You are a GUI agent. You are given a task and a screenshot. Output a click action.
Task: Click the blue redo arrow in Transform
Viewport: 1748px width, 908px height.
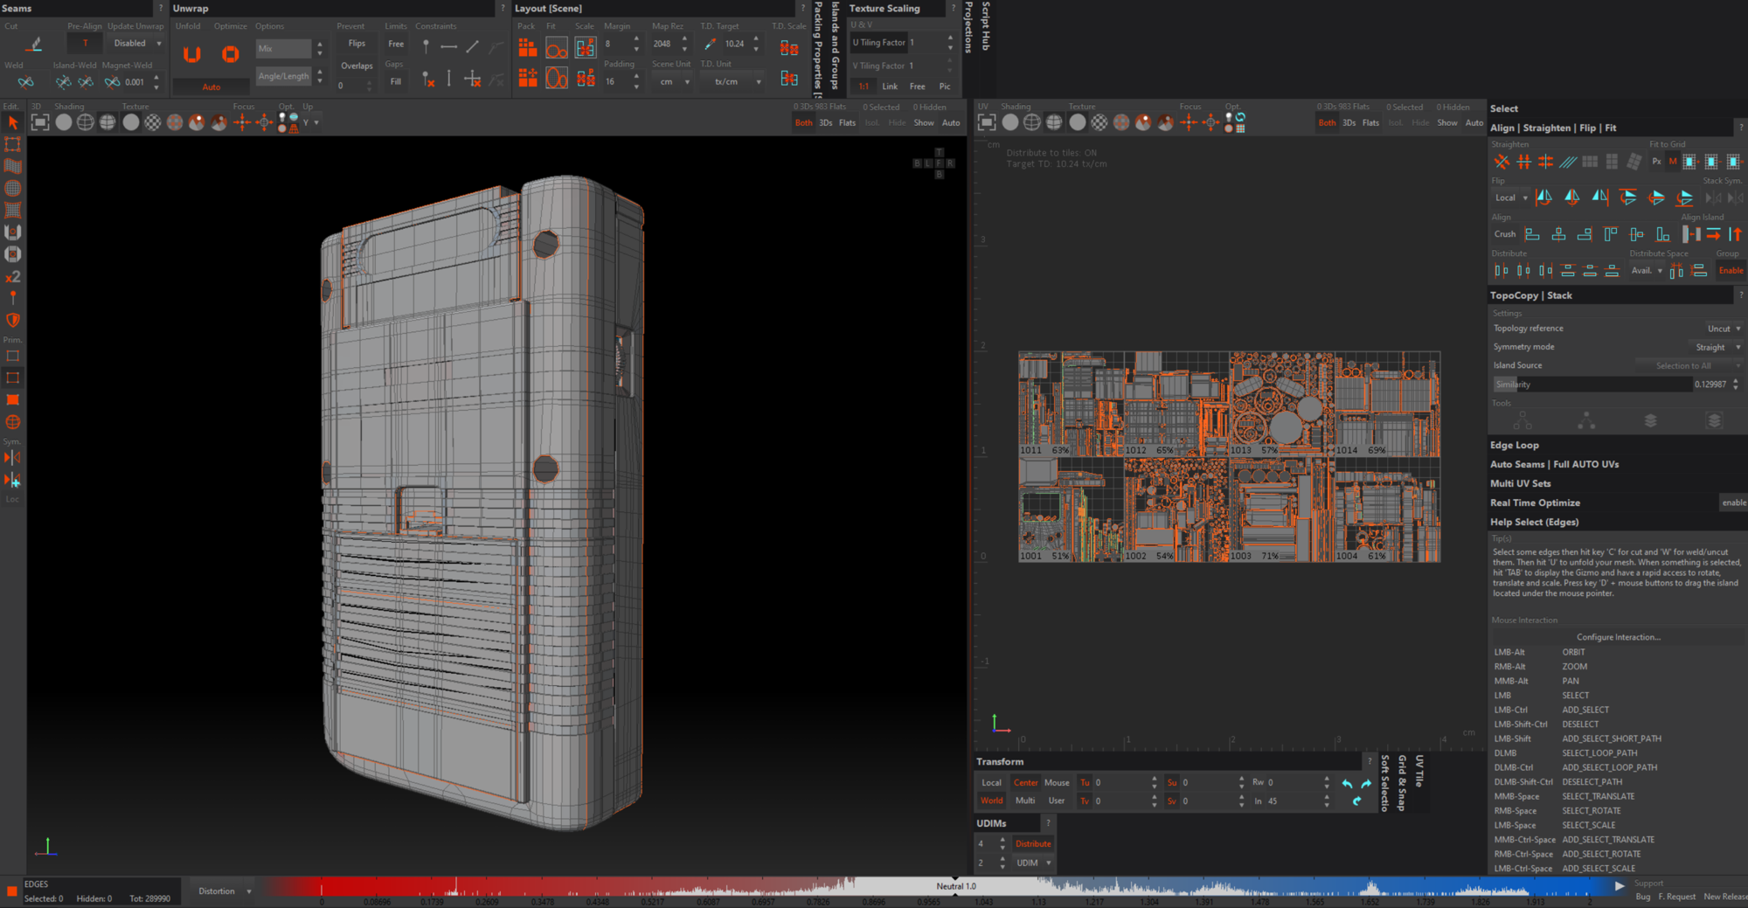[x=1366, y=783]
